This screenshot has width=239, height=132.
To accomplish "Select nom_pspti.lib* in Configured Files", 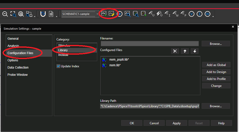I will [x=119, y=60].
